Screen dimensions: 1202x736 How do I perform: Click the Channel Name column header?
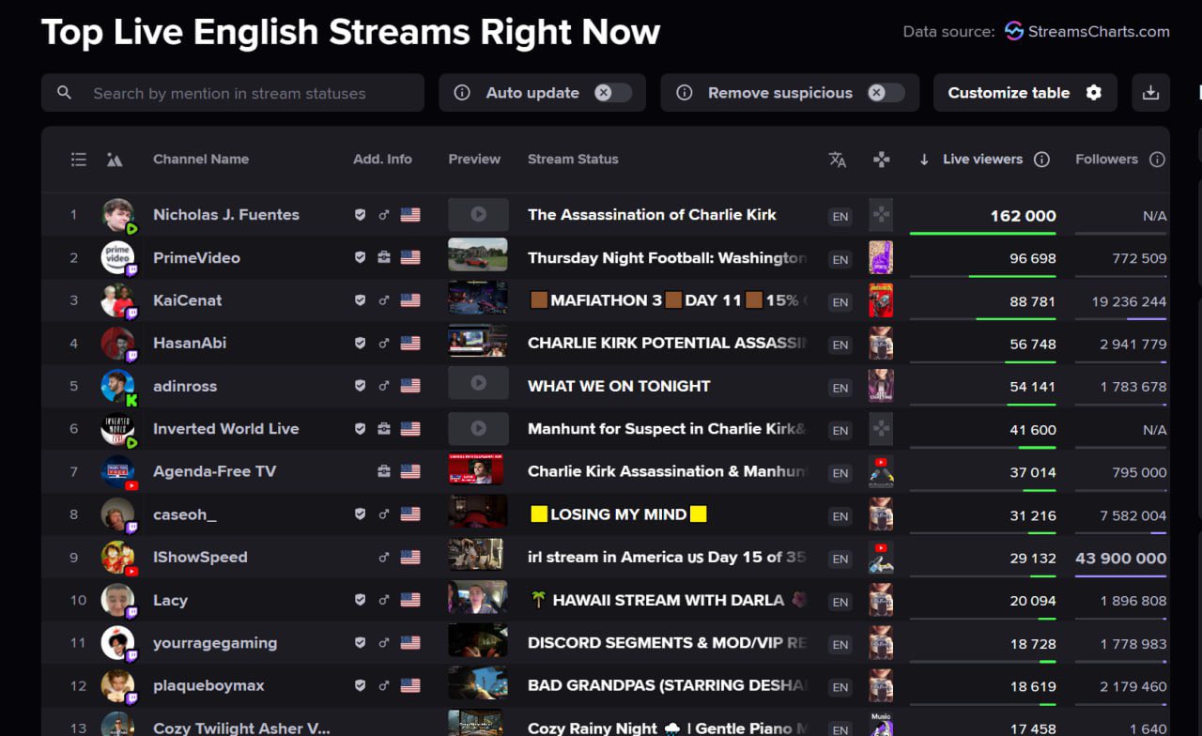[x=201, y=160]
